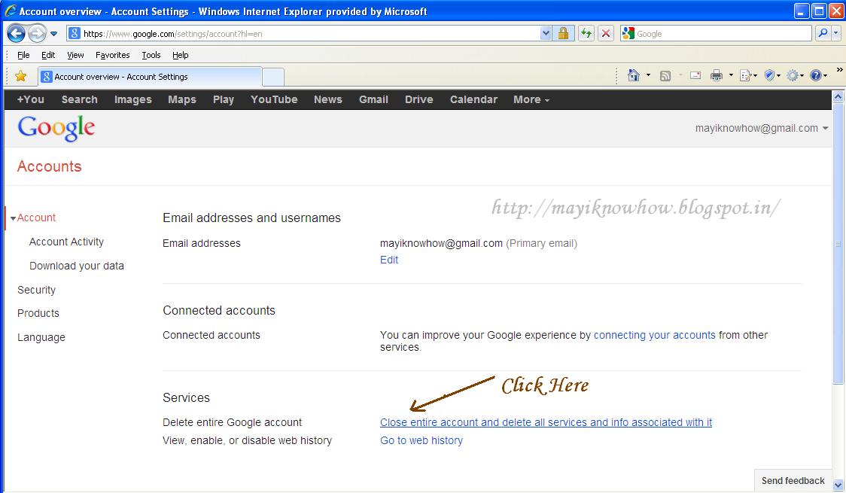Click Go to web history link
Viewport: 846px width, 493px height.
tap(421, 440)
